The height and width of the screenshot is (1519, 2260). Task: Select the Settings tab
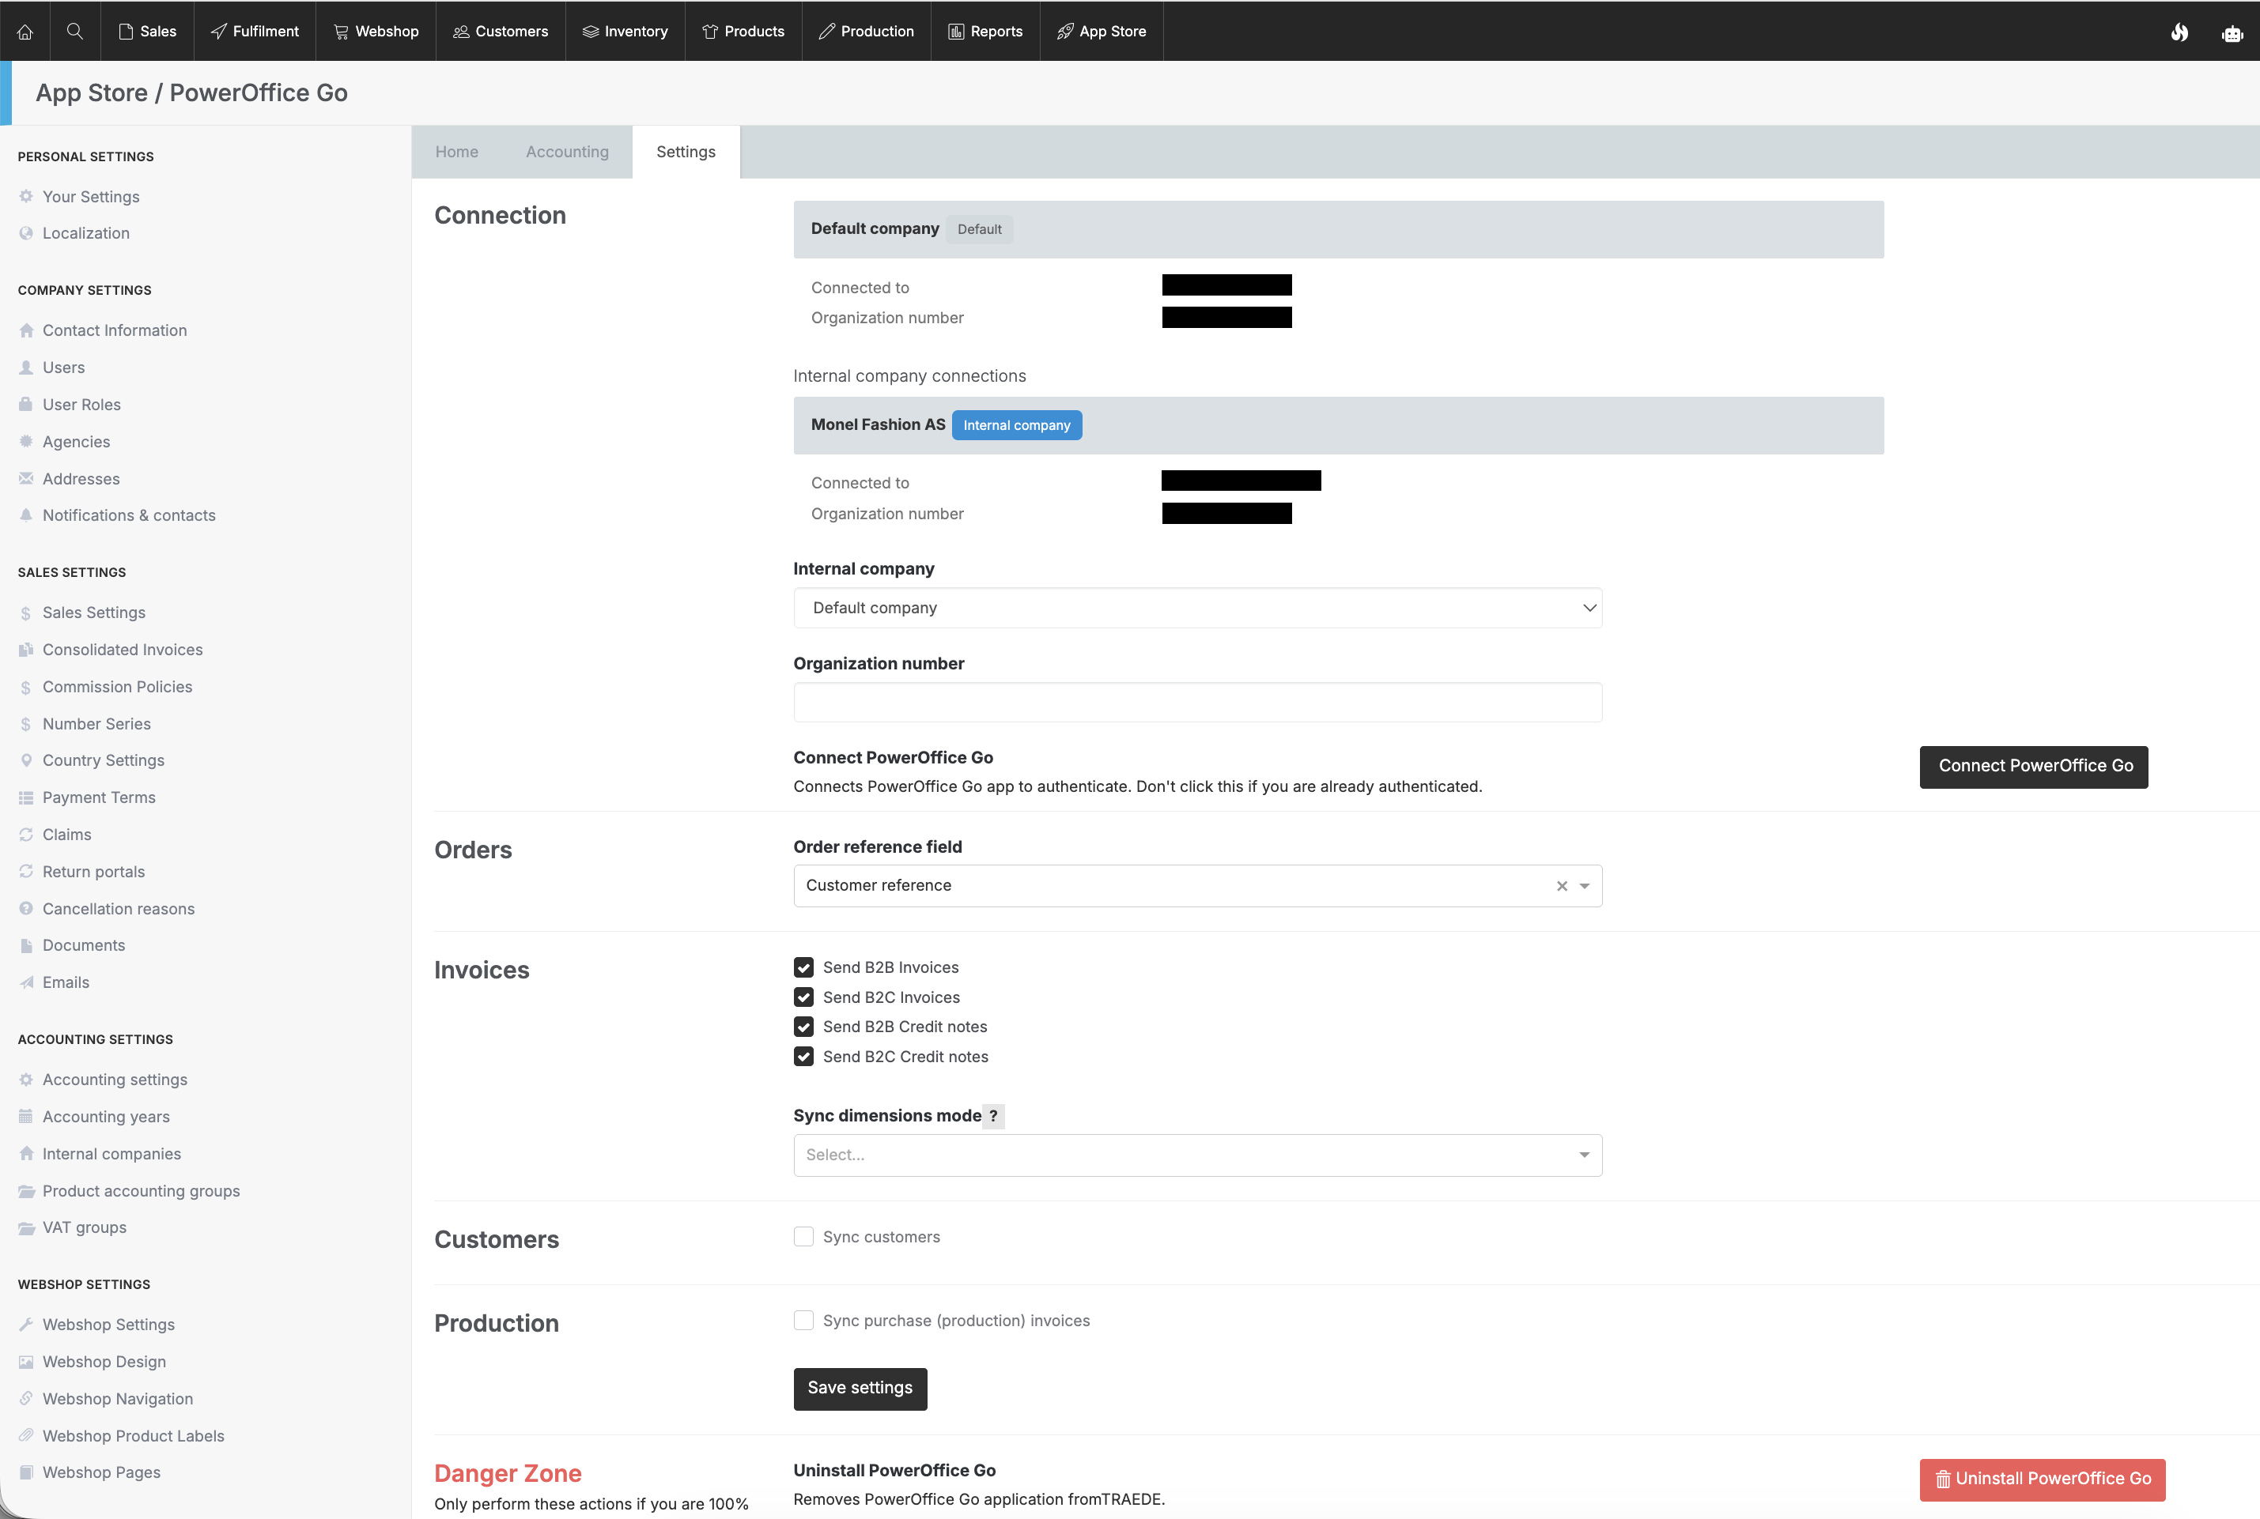point(686,152)
